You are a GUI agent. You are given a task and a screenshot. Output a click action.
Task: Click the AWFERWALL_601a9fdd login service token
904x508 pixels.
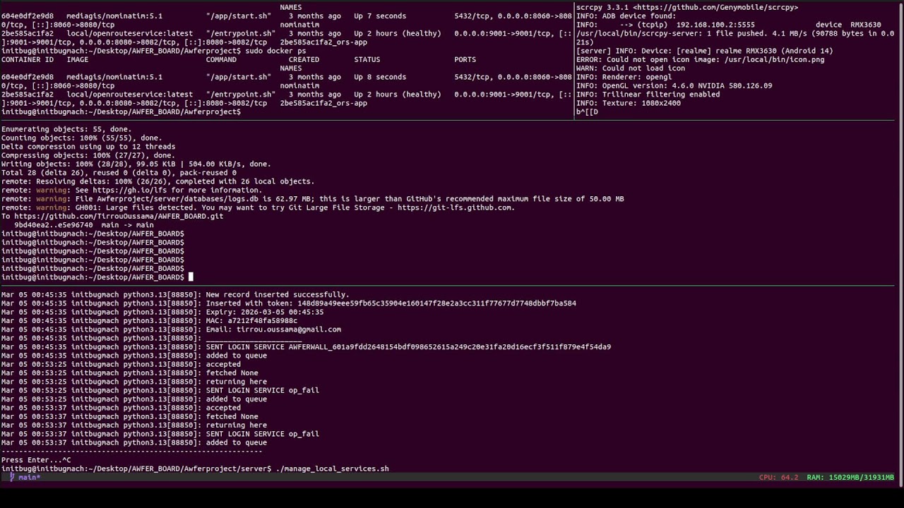(450, 347)
